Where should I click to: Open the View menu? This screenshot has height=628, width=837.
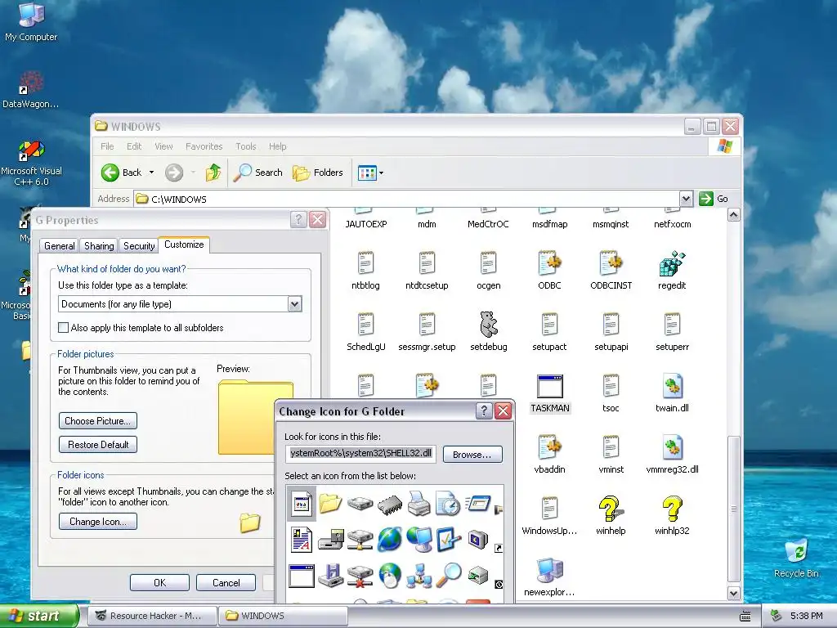(163, 146)
